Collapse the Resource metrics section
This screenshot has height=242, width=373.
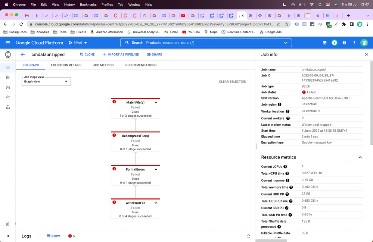click(x=360, y=157)
